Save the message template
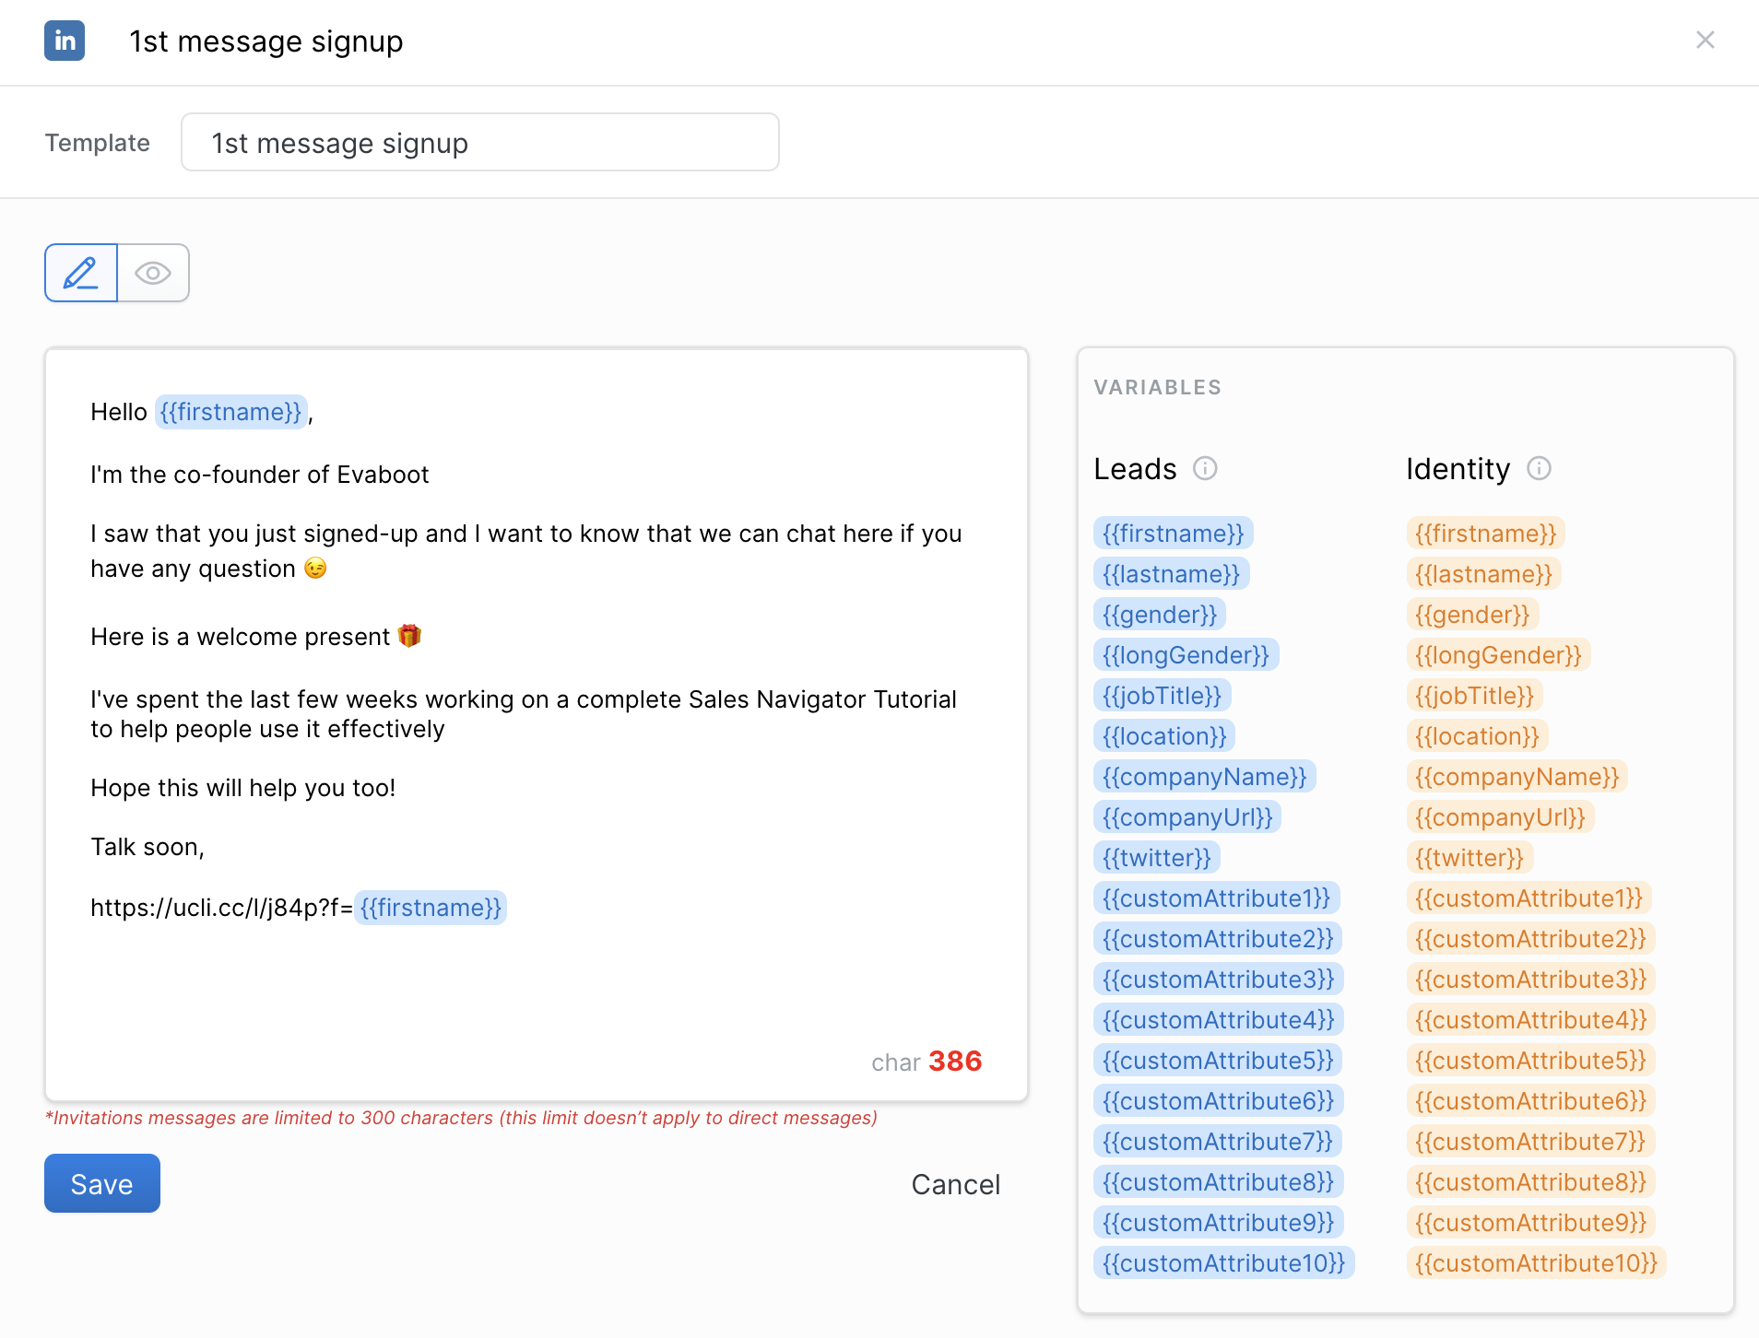The width and height of the screenshot is (1759, 1338). [102, 1183]
